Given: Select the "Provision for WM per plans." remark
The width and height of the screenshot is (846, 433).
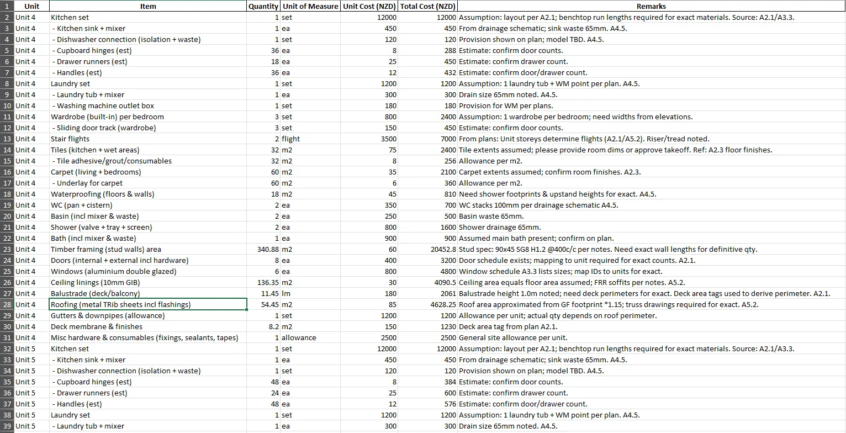Looking at the screenshot, I should [x=651, y=105].
